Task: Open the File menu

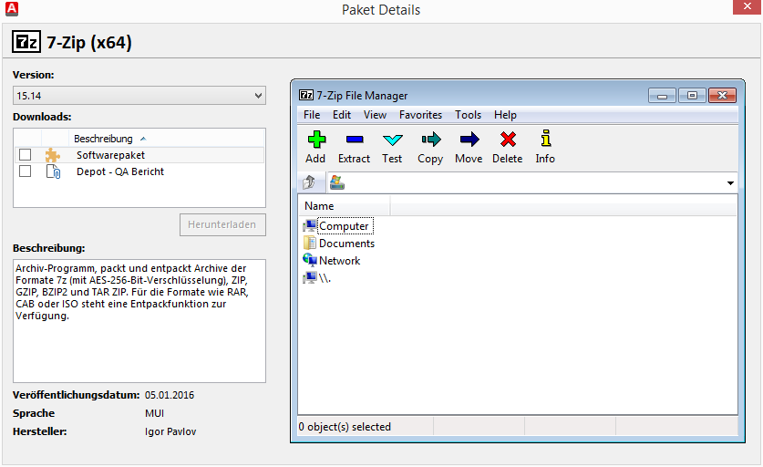Action: tap(312, 115)
